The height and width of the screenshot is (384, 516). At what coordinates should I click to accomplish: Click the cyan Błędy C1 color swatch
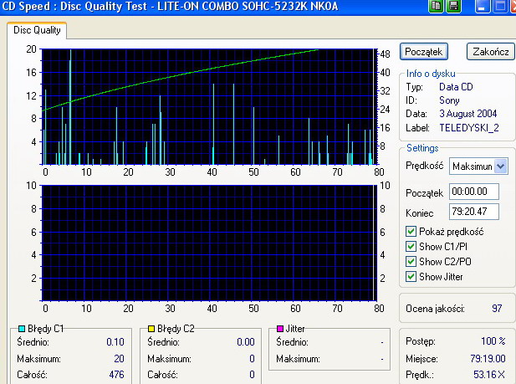click(x=22, y=328)
